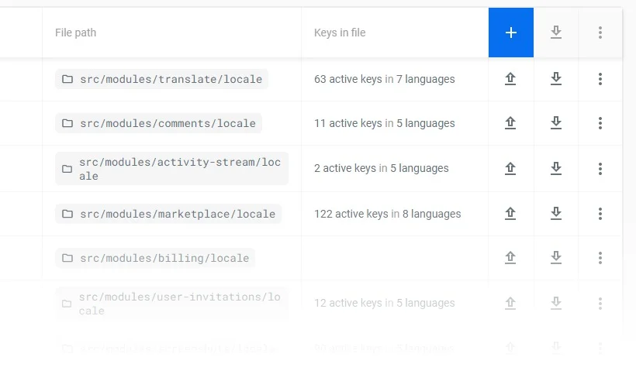636x371 pixels.
Task: Download the translate locale file
Action: 555,79
